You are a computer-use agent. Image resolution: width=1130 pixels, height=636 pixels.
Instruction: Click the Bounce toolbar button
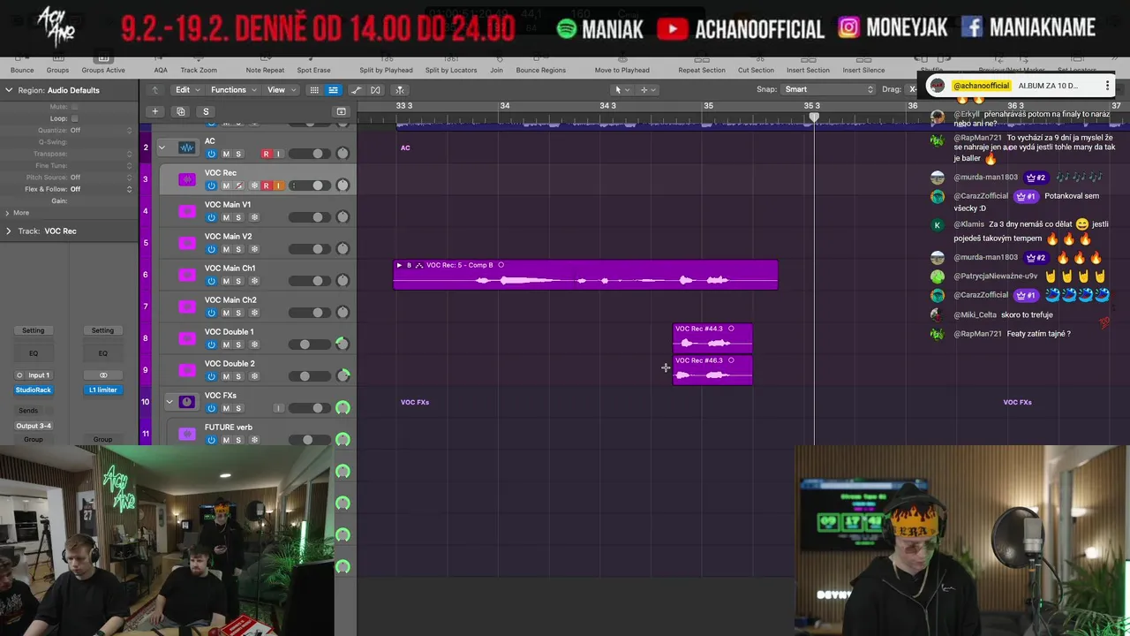coord(22,65)
